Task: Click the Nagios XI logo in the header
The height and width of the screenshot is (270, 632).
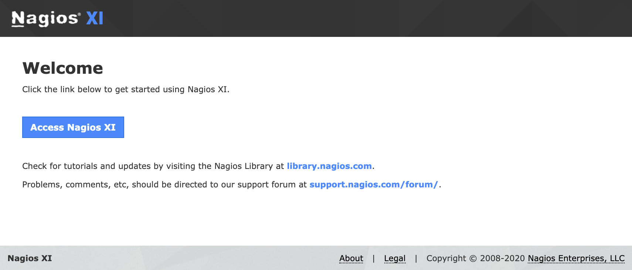Action: pos(57,18)
